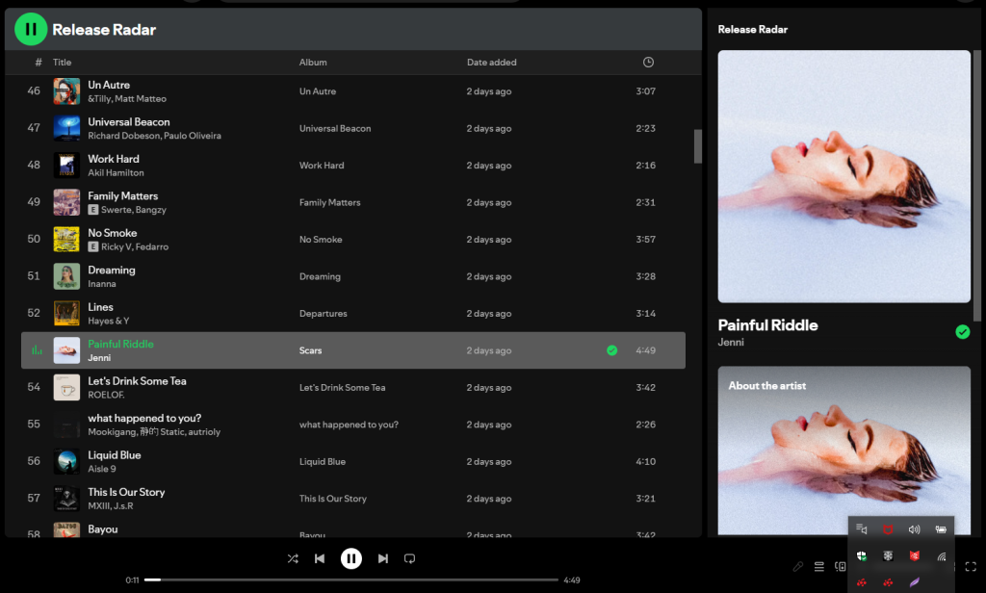
Task: Seek within the song progress bar
Action: (x=350, y=580)
